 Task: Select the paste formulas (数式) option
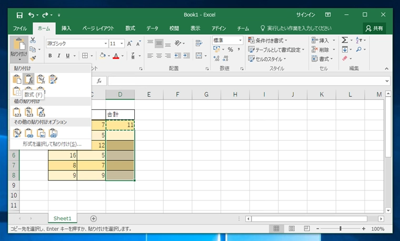29,79
